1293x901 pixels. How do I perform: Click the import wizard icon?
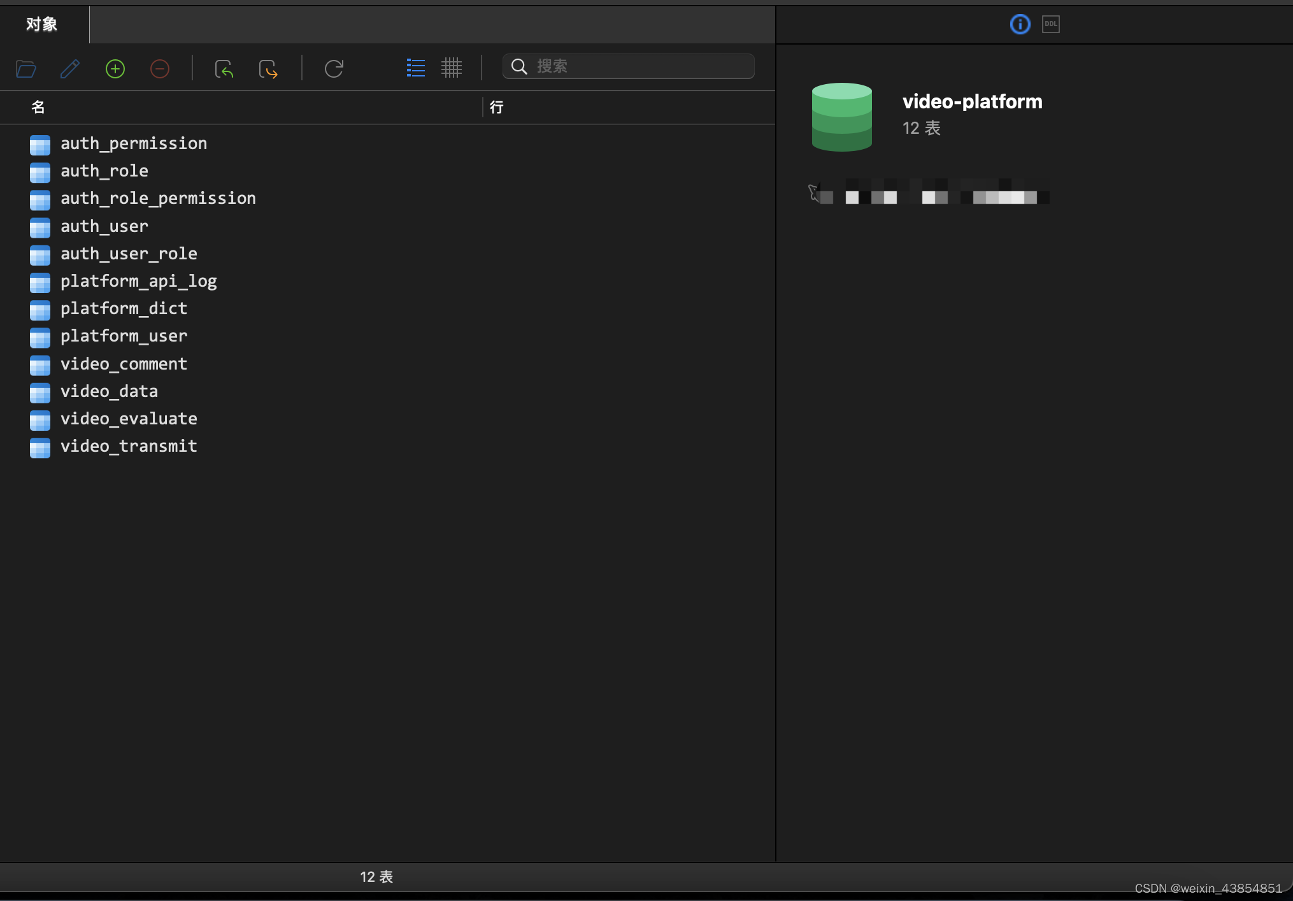224,68
